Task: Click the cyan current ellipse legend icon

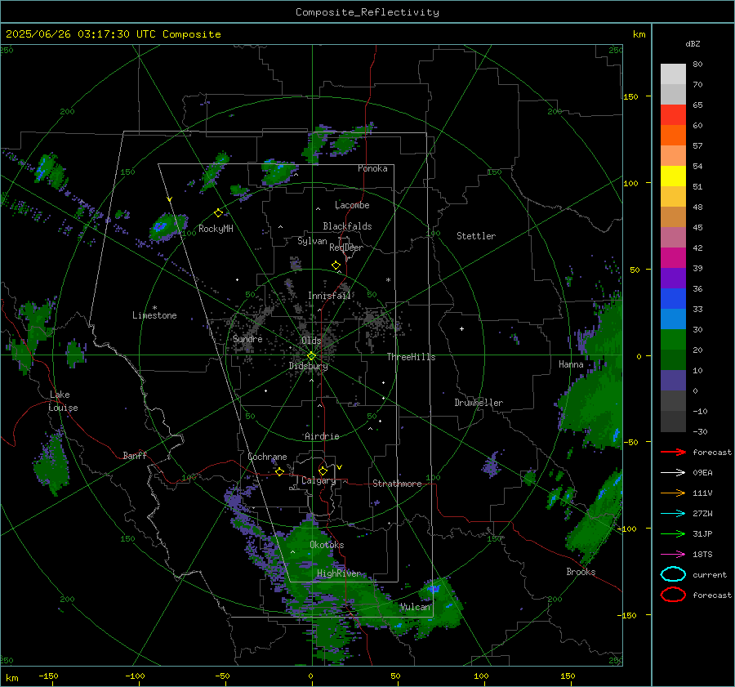Action: pyautogui.click(x=673, y=574)
